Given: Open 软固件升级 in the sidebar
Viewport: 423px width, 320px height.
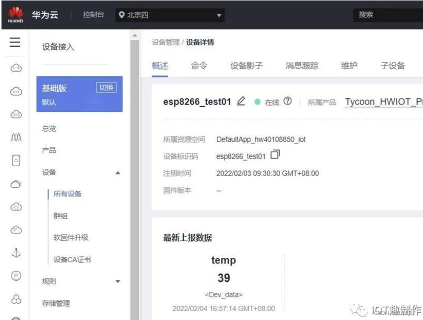Looking at the screenshot, I should (71, 237).
